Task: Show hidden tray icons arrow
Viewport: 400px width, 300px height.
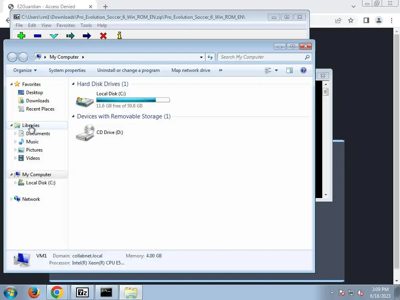Action: pos(332,293)
